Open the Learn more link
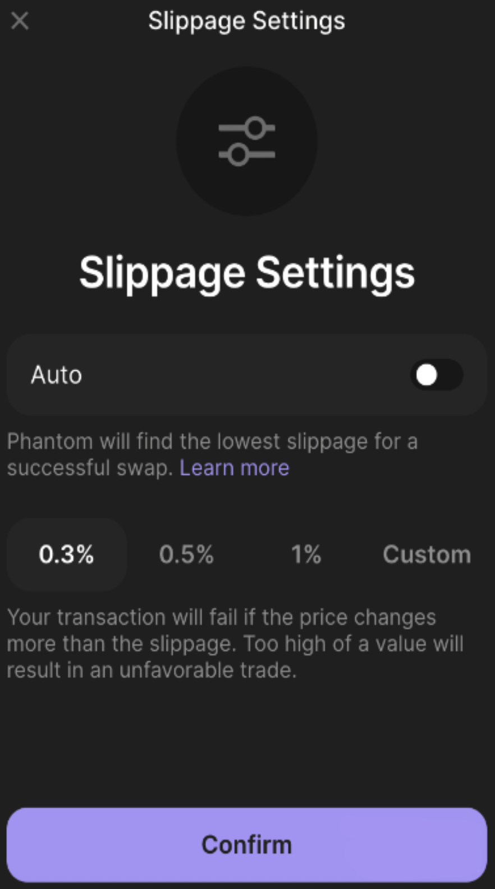The width and height of the screenshot is (495, 889). click(234, 468)
